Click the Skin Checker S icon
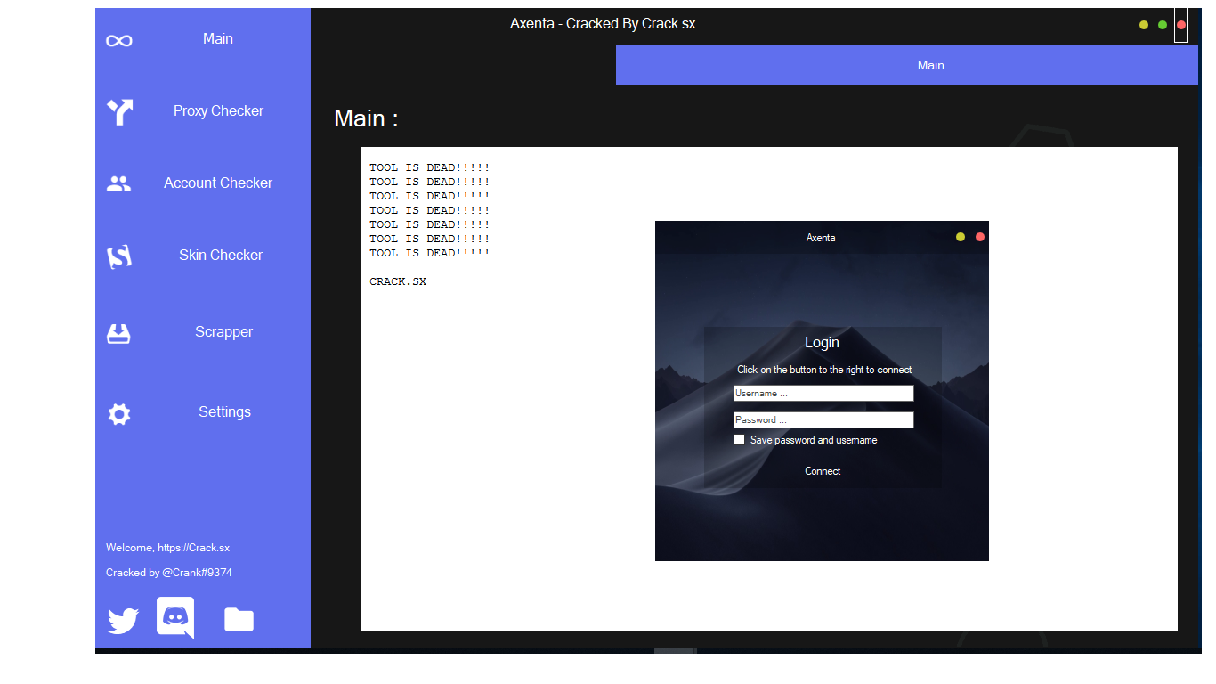The height and width of the screenshot is (684, 1216). pyautogui.click(x=119, y=257)
